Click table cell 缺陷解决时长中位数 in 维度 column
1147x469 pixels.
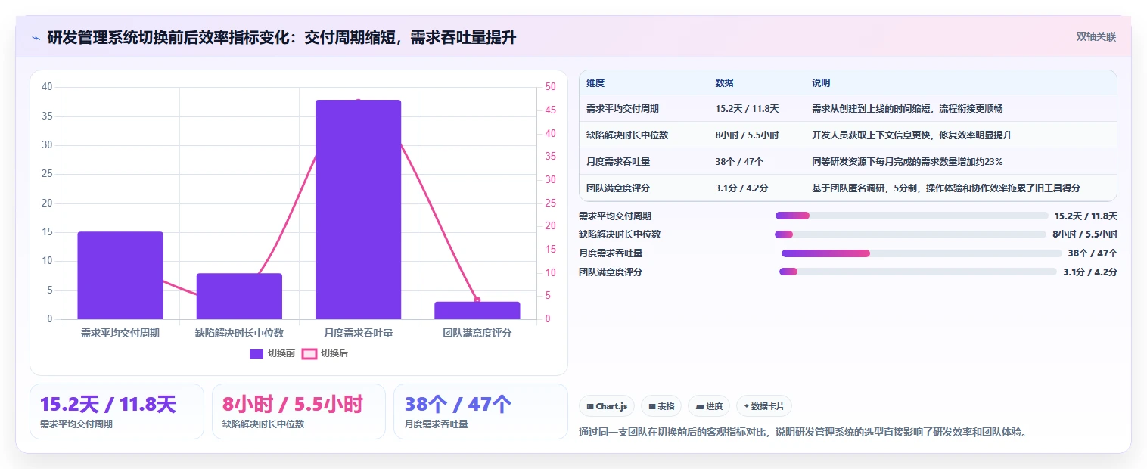tap(627, 135)
